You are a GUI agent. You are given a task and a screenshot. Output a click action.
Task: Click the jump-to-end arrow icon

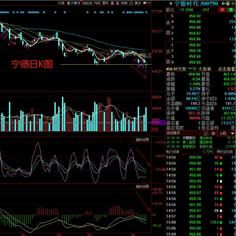click(145, 3)
